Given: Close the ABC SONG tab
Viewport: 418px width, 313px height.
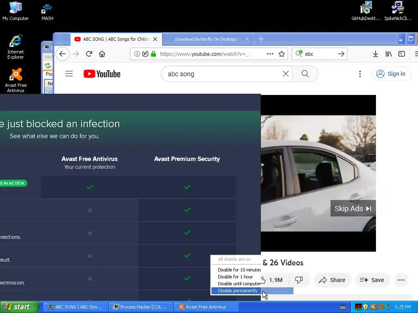Looking at the screenshot, I should 155,39.
